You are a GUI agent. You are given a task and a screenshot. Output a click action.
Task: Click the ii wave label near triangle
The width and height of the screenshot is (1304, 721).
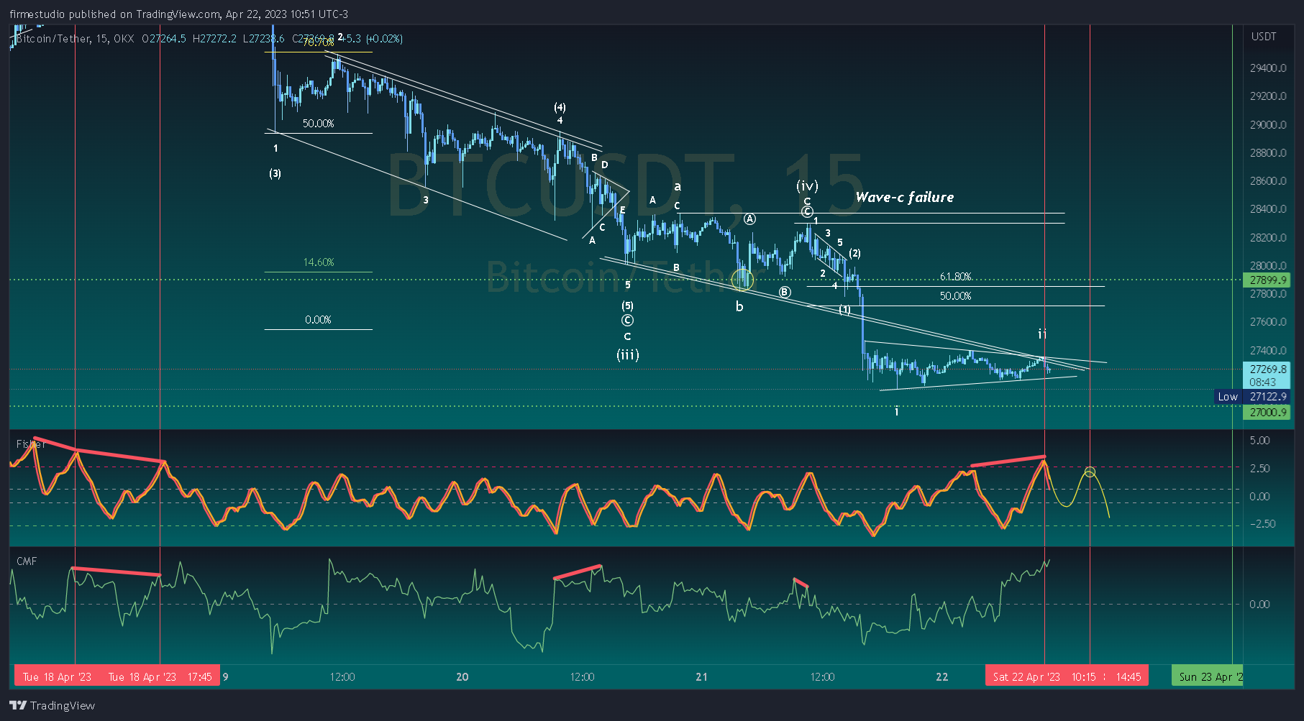[x=1042, y=334]
